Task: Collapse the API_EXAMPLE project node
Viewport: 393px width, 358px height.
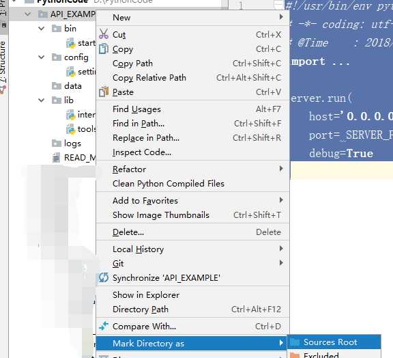Action: coord(28,14)
